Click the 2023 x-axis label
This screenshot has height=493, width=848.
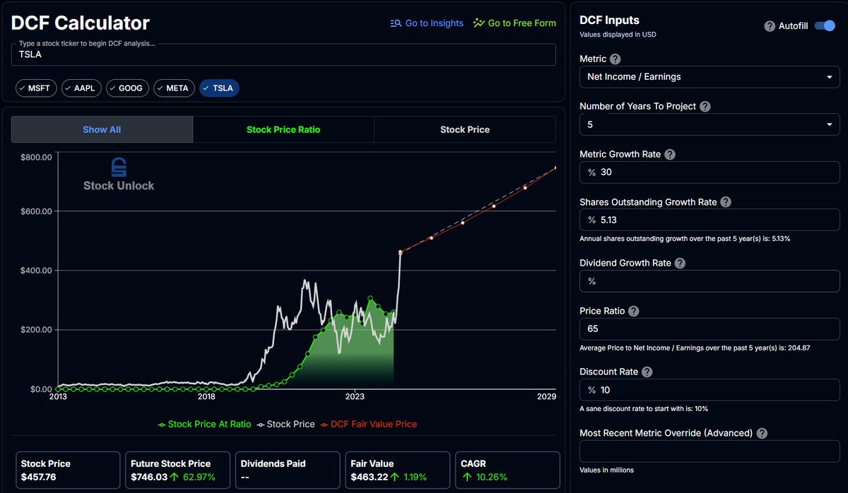355,397
